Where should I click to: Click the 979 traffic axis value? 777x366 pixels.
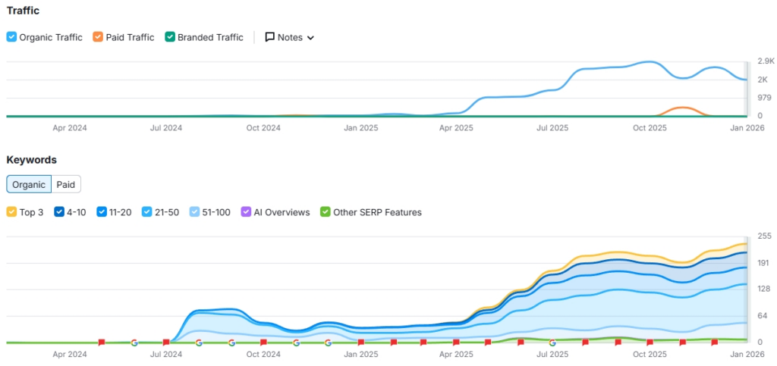[x=764, y=98]
